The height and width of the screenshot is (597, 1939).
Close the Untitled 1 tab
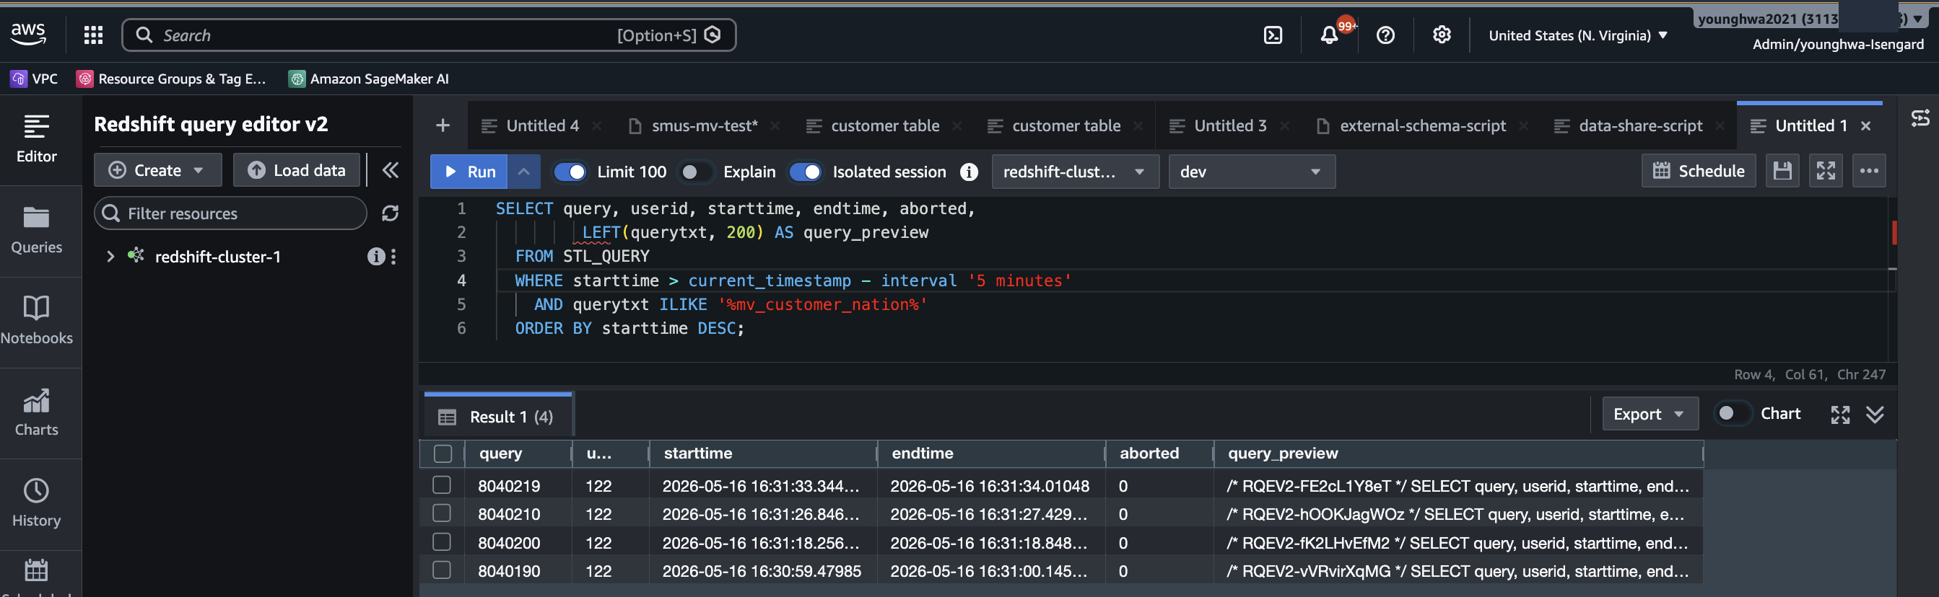(x=1865, y=126)
